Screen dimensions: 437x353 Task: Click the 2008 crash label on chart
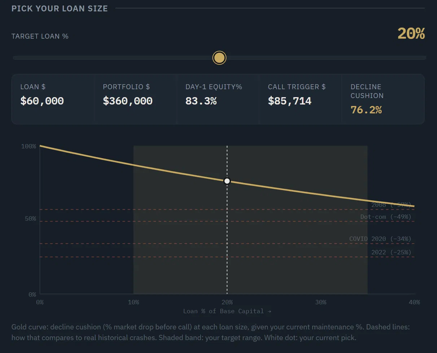coord(391,205)
